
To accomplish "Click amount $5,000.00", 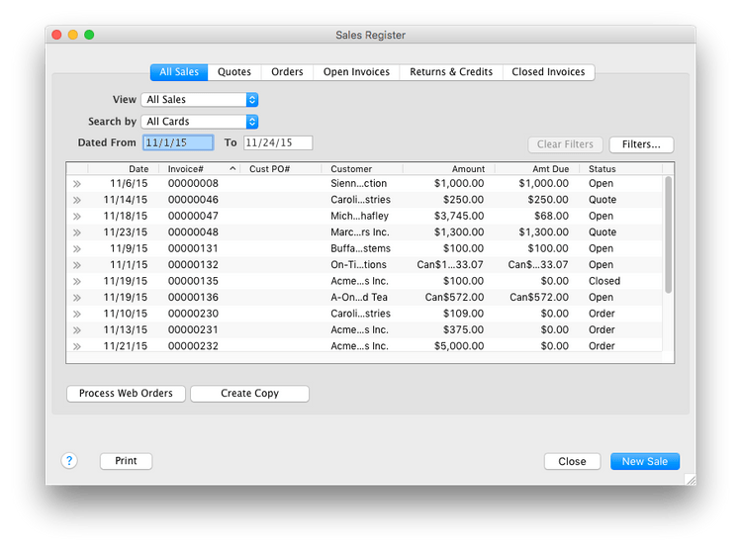I will [x=459, y=346].
